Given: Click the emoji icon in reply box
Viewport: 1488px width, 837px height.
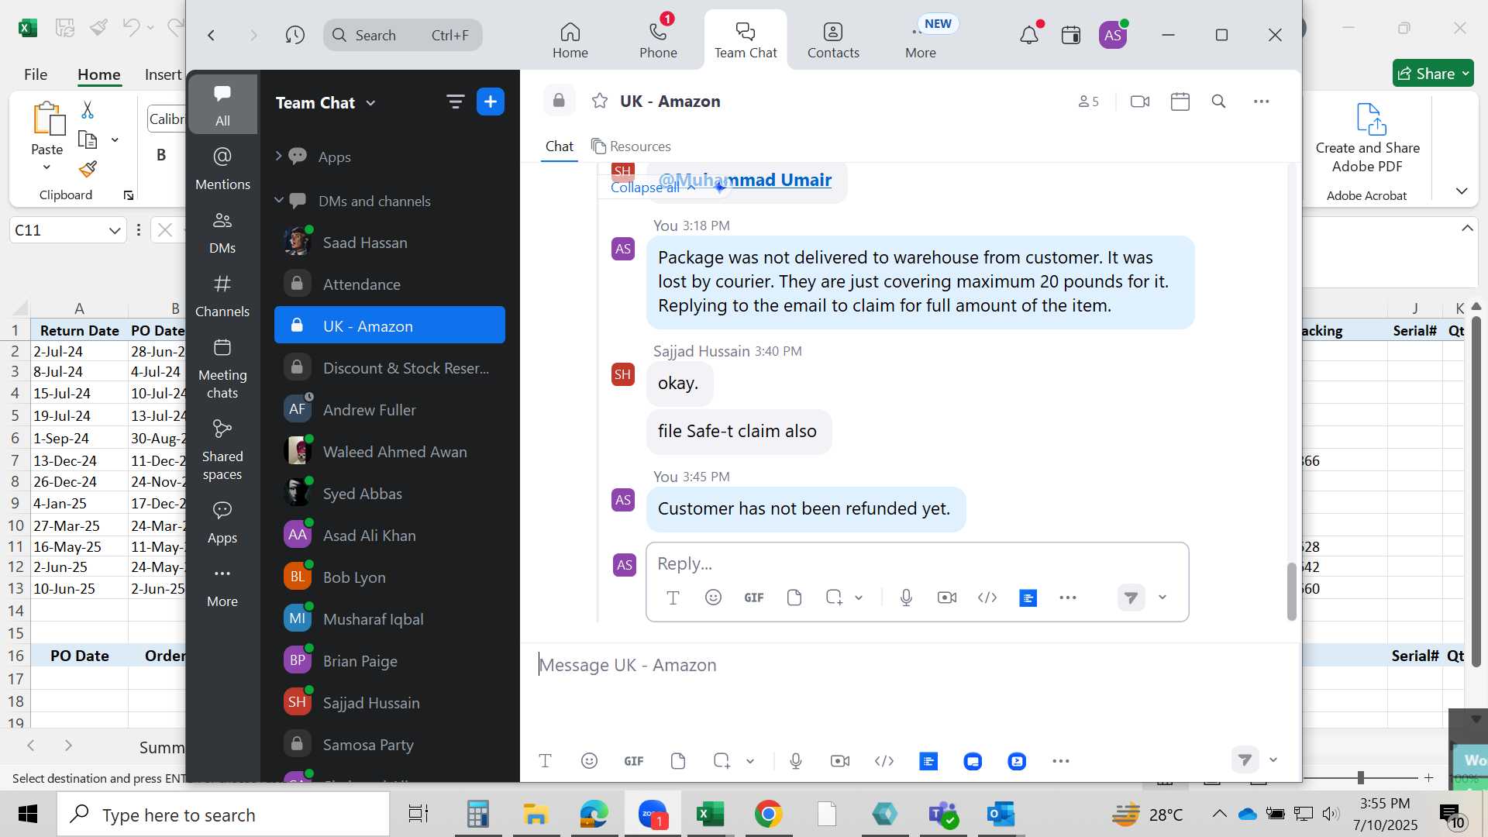Looking at the screenshot, I should (713, 597).
